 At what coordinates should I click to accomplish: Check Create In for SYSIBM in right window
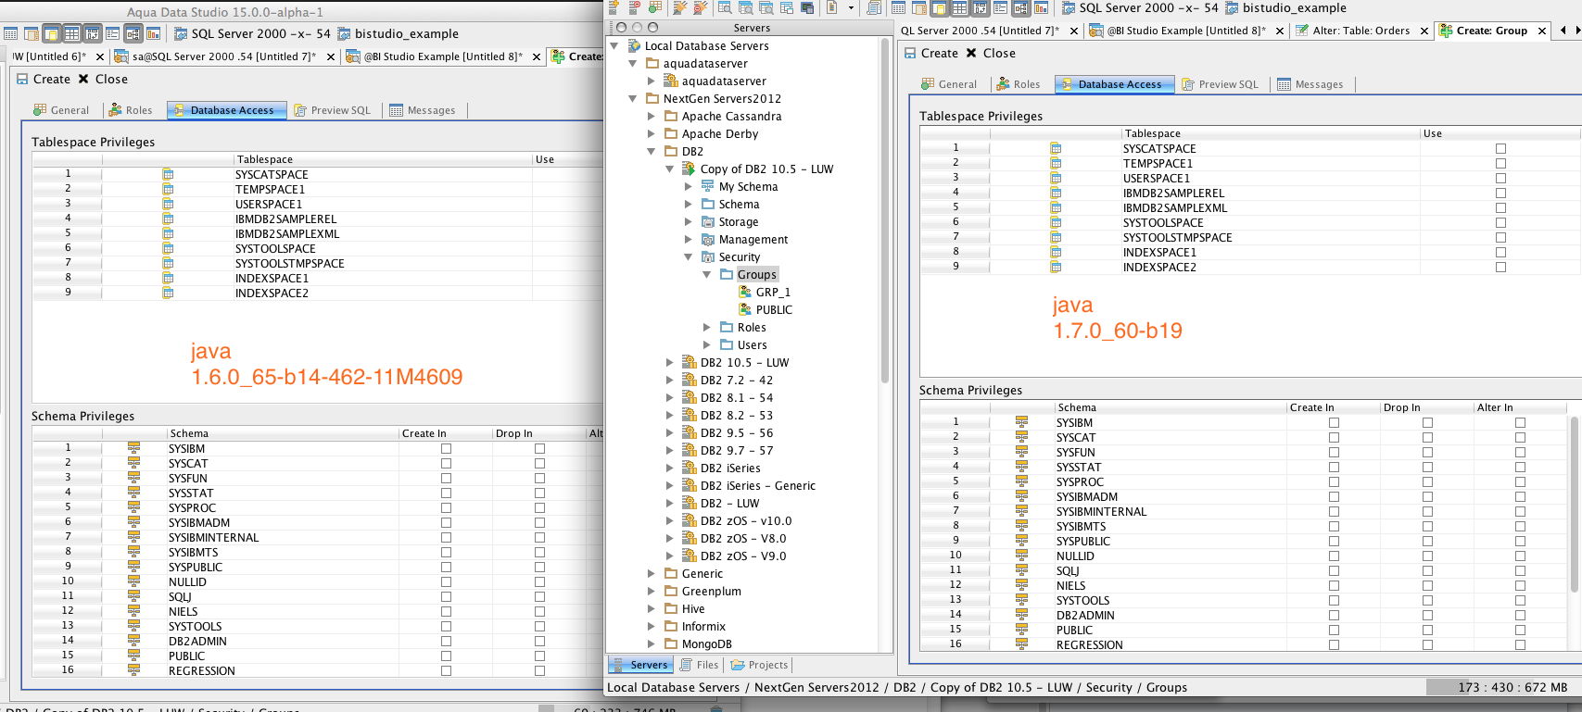pyautogui.click(x=1334, y=422)
